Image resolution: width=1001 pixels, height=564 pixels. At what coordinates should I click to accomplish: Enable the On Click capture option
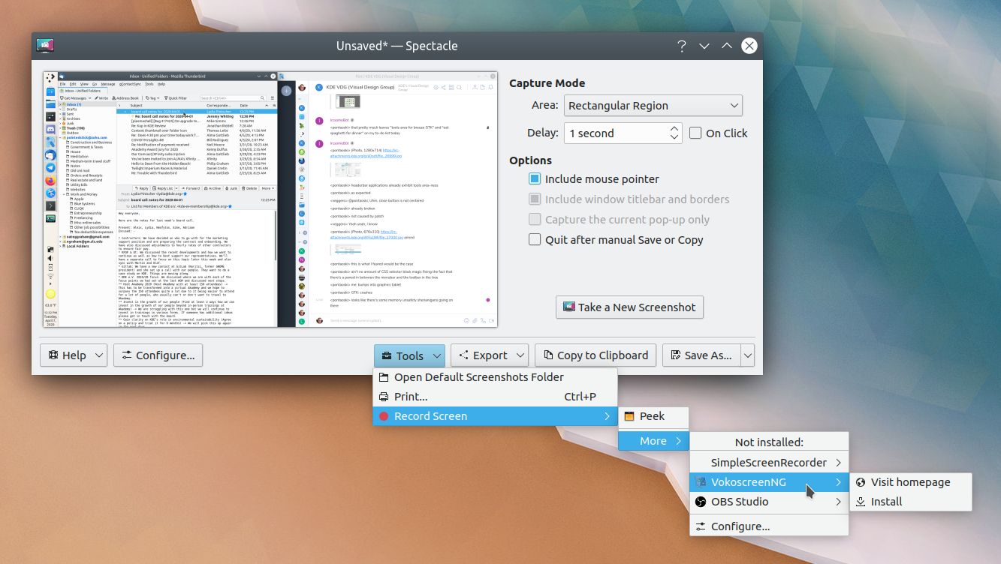[x=695, y=133]
